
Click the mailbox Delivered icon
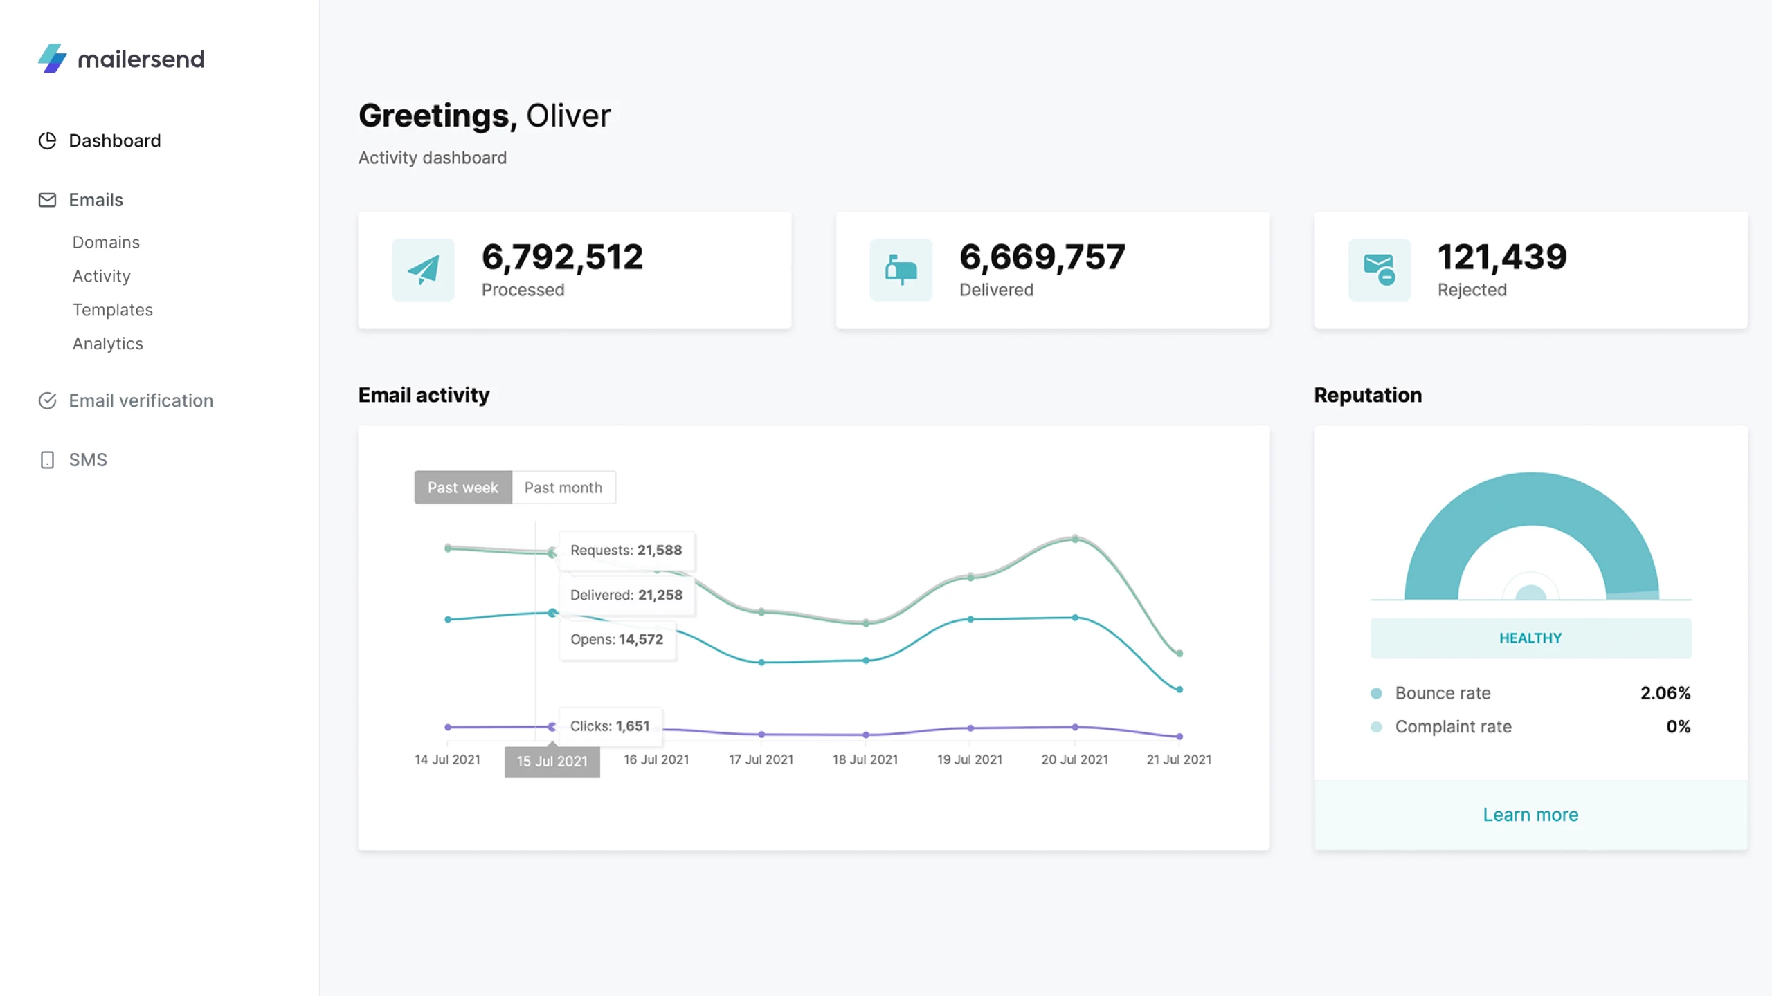[x=901, y=270]
